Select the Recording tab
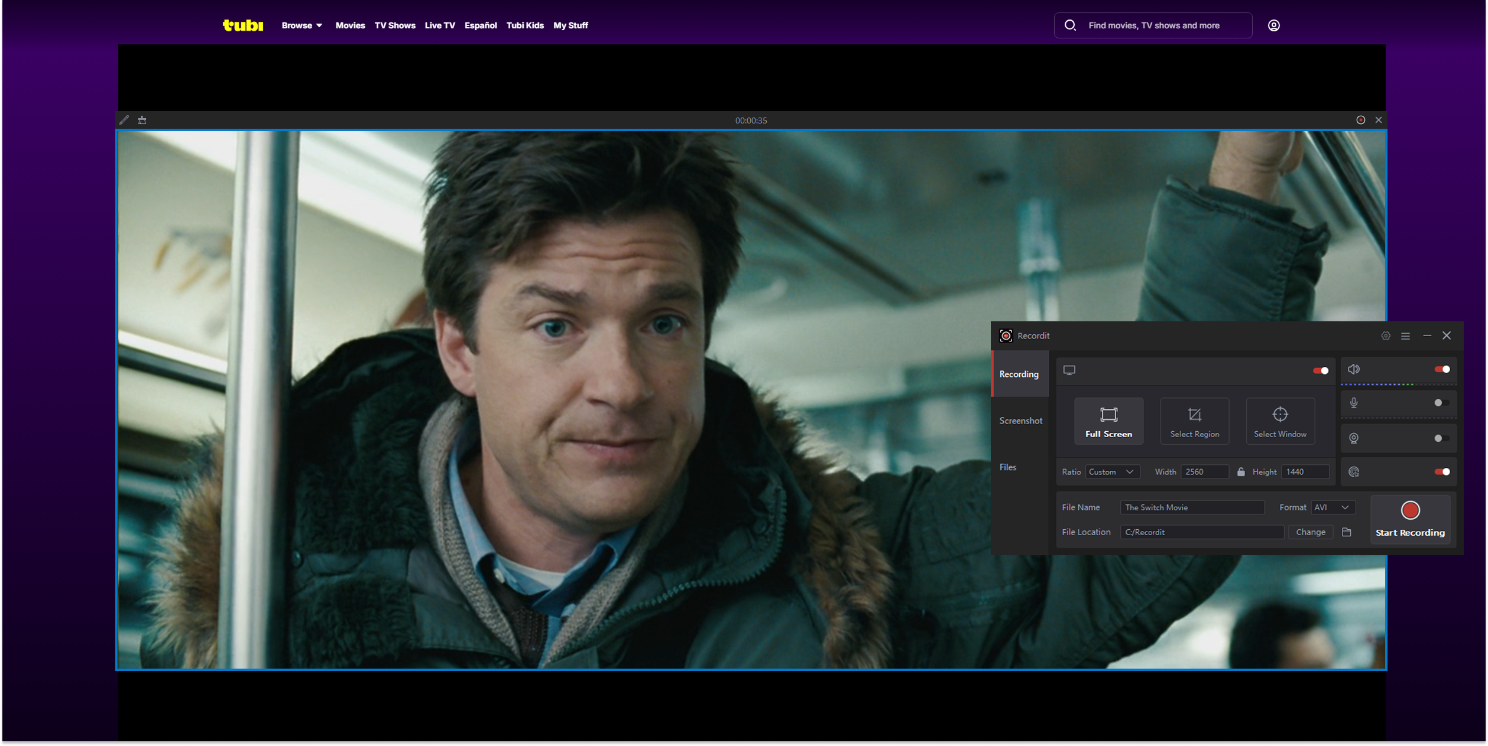 pyautogui.click(x=1020, y=374)
